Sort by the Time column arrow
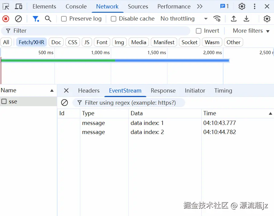Viewport: 274px width, 216px height. pyautogui.click(x=270, y=113)
